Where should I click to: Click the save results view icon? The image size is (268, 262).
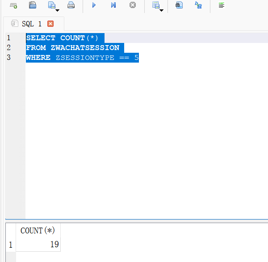tap(156, 5)
